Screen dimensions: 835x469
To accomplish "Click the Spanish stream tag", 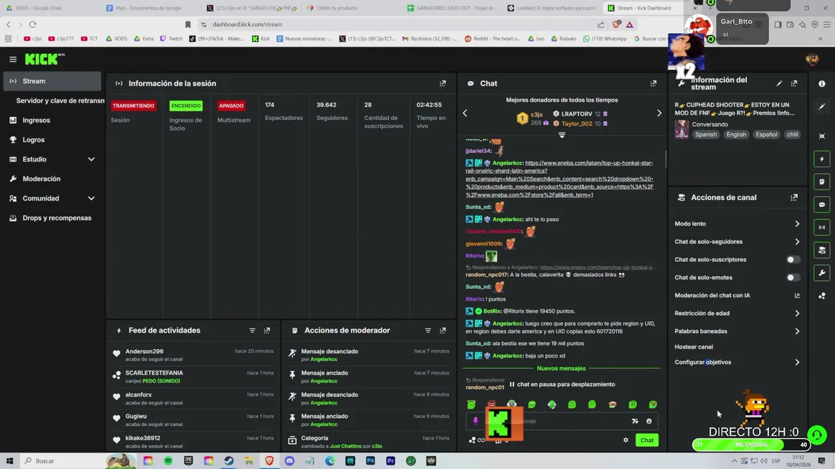I will coord(706,134).
